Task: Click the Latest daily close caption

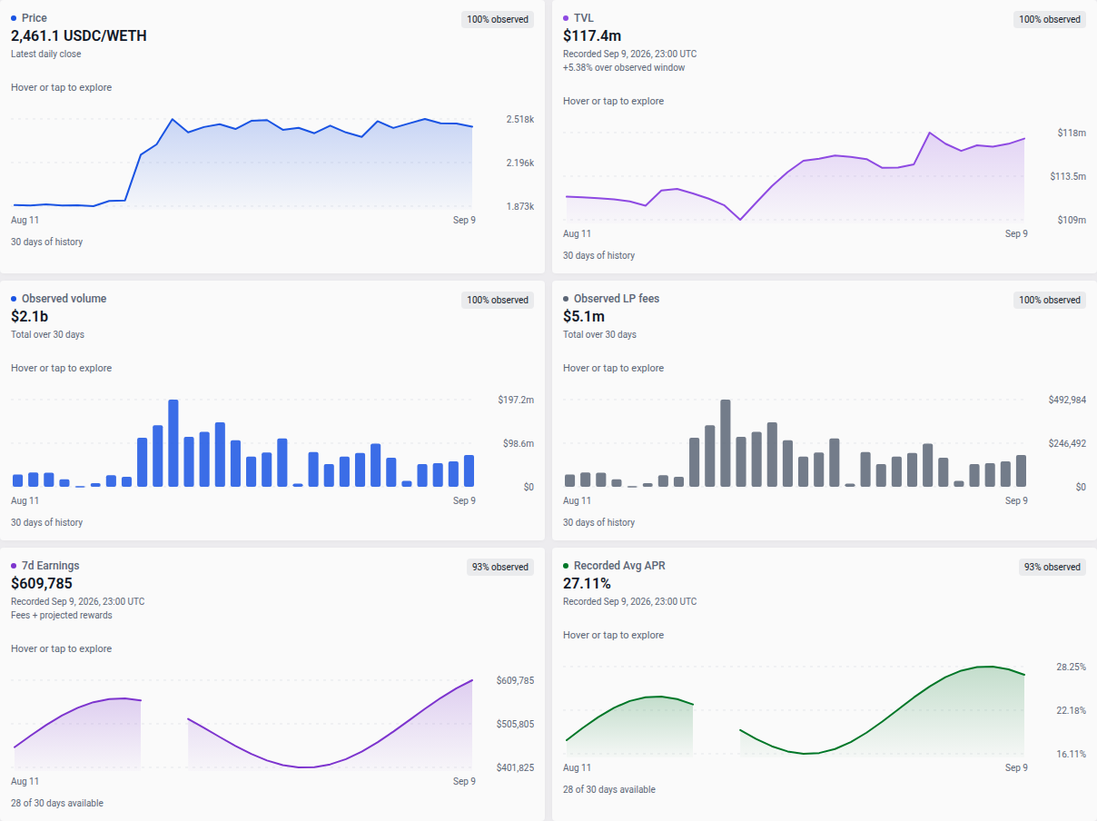Action: (x=46, y=54)
